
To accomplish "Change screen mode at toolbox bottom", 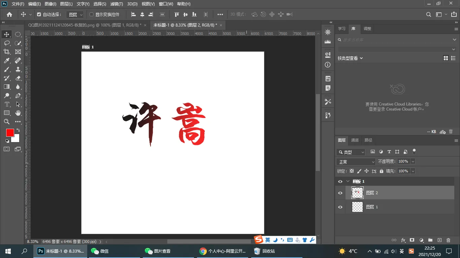I will click(18, 149).
